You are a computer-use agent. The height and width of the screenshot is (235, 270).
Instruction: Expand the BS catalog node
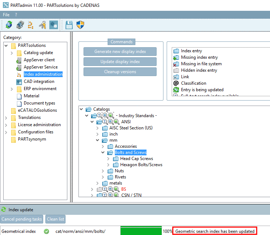click(92, 189)
